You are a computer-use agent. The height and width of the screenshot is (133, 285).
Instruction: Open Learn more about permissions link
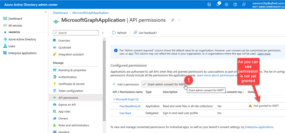(217, 75)
